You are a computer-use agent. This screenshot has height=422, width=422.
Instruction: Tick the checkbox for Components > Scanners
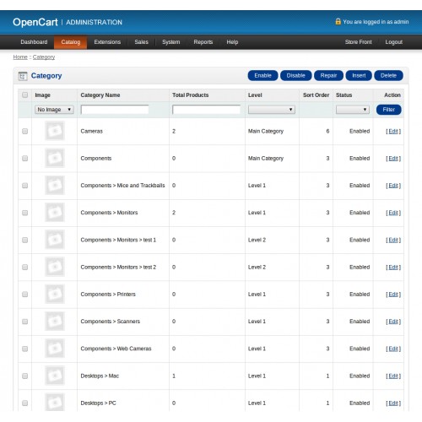tap(25, 322)
